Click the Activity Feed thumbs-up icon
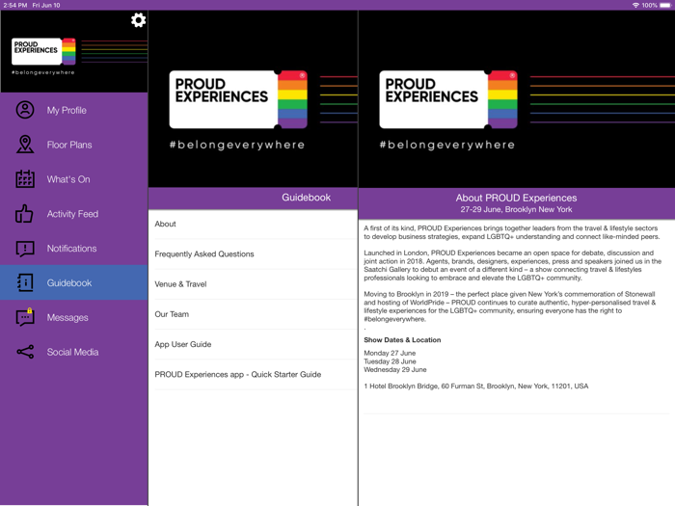675x506 pixels. coord(24,213)
